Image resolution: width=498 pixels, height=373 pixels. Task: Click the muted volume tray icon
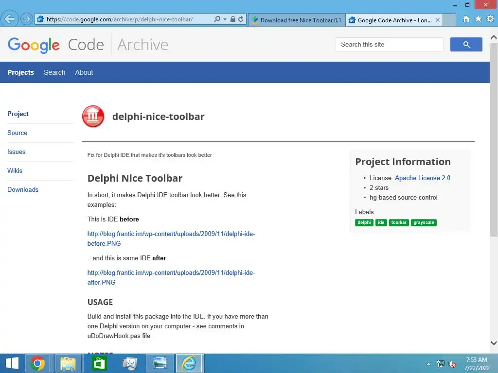pos(452,364)
